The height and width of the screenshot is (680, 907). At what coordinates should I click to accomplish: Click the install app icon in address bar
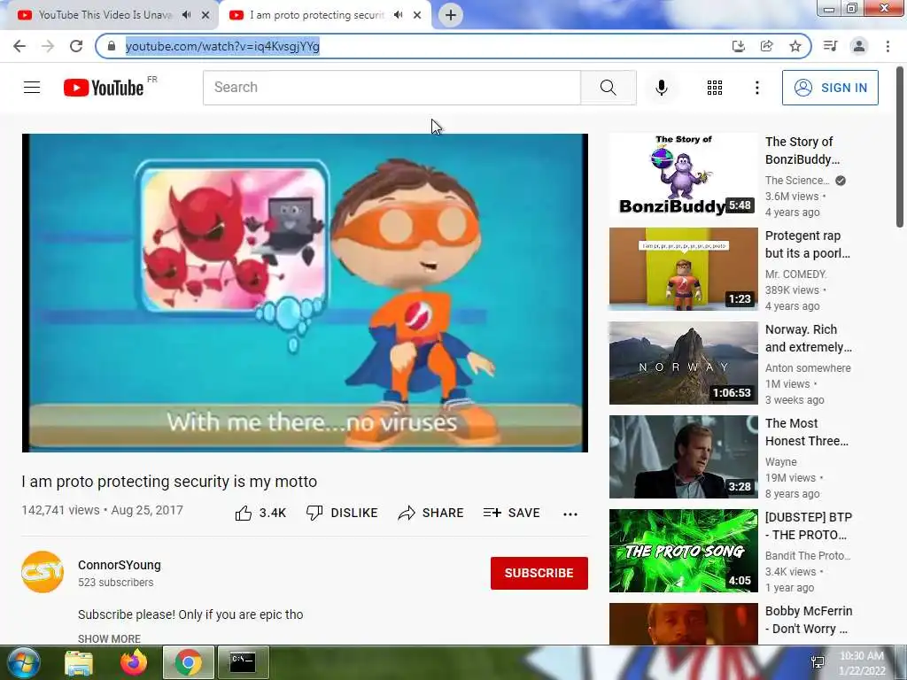tap(738, 46)
